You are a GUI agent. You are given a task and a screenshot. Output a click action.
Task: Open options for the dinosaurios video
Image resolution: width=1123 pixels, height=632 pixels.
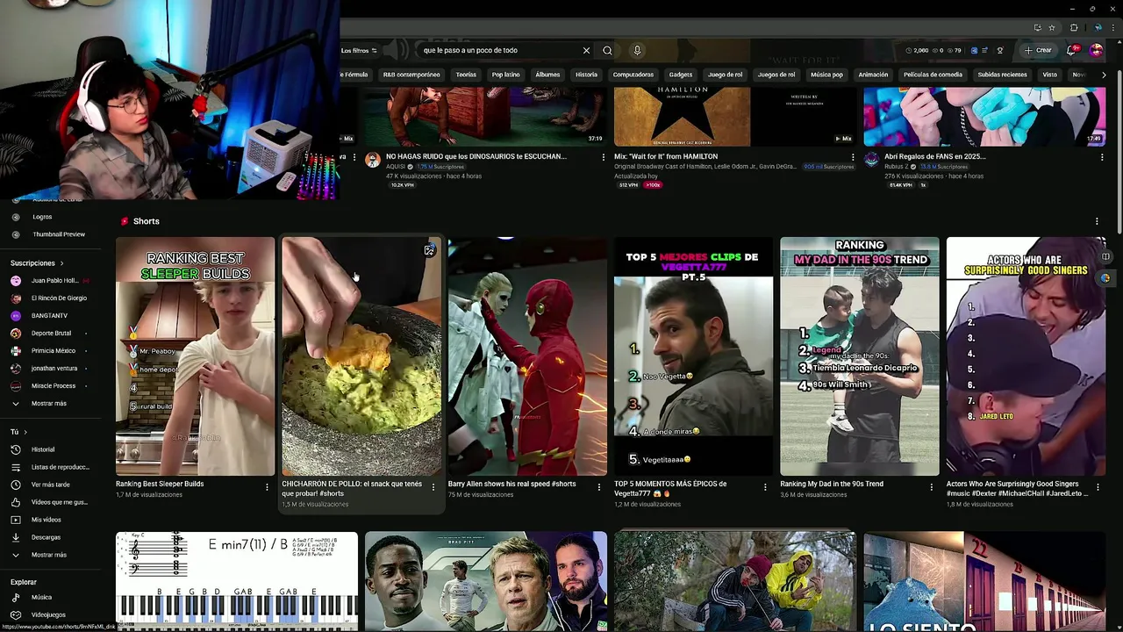(x=603, y=157)
